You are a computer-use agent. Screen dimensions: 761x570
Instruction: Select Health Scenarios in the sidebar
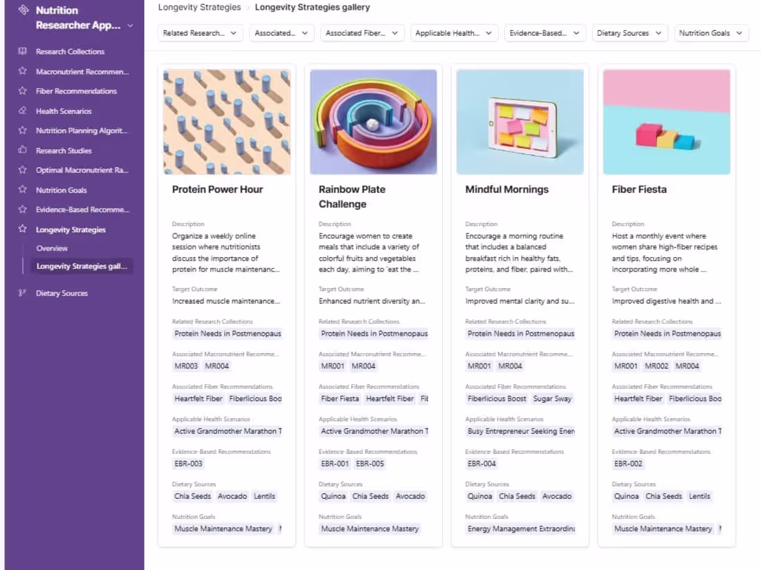tap(64, 111)
